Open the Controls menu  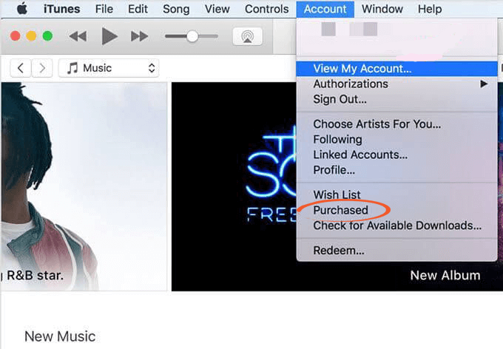pos(266,9)
